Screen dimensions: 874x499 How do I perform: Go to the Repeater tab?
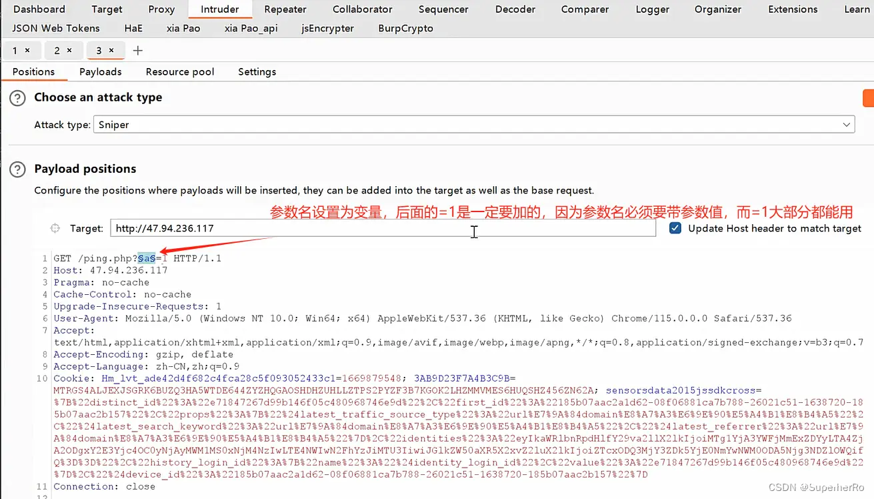tap(285, 9)
